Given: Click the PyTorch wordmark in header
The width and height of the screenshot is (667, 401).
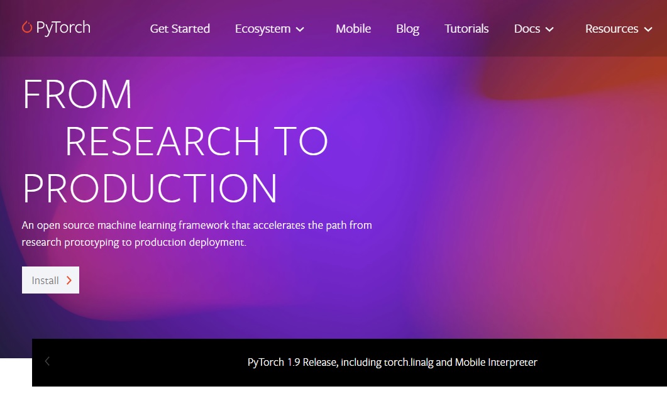Looking at the screenshot, I should coord(63,28).
